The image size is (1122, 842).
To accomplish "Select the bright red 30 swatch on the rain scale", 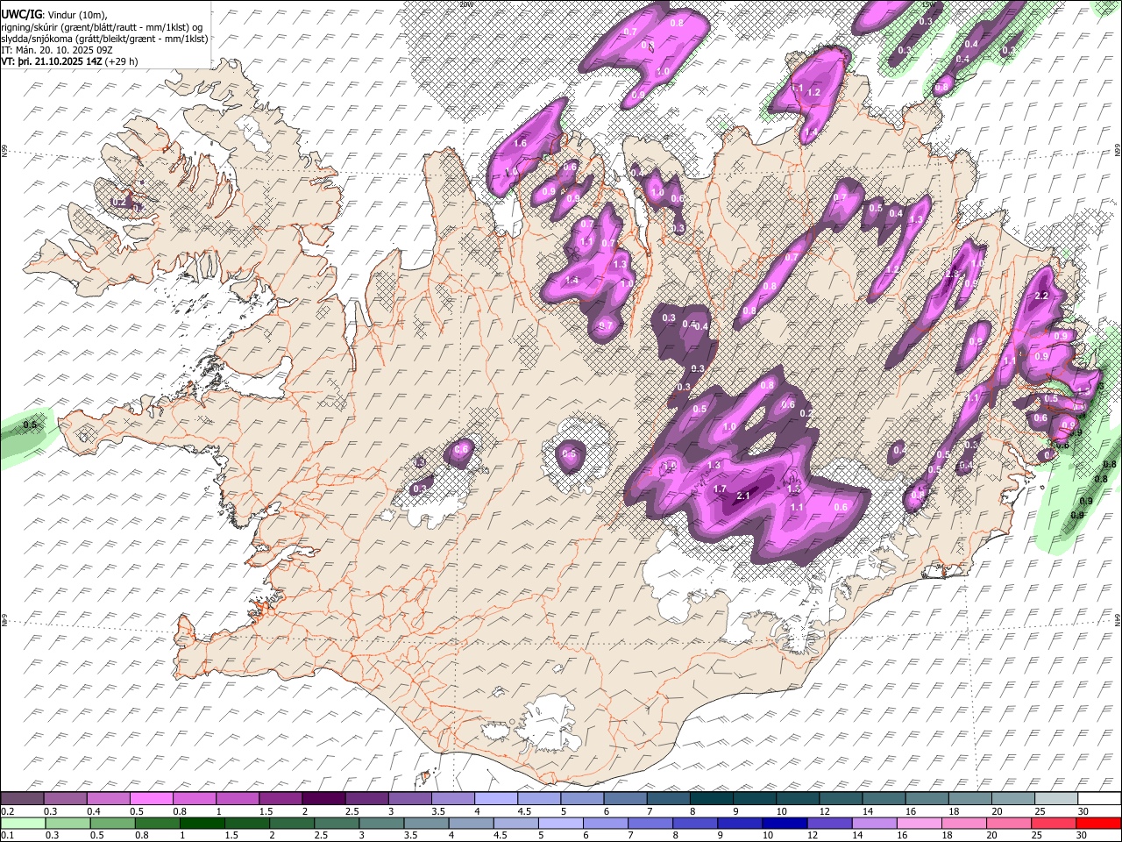I will coord(1098,823).
